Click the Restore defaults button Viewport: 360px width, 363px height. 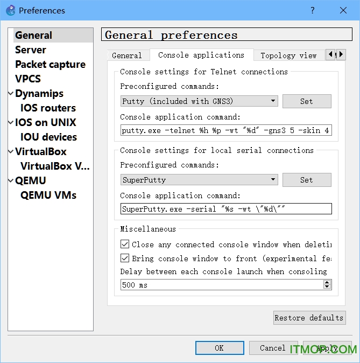pos(309,318)
